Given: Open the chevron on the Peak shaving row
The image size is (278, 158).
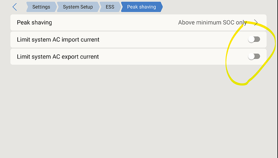Looking at the screenshot, I should click(x=256, y=23).
